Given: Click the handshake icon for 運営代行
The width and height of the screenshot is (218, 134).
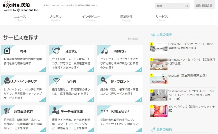Looking at the screenshot, I should pos(56,50).
